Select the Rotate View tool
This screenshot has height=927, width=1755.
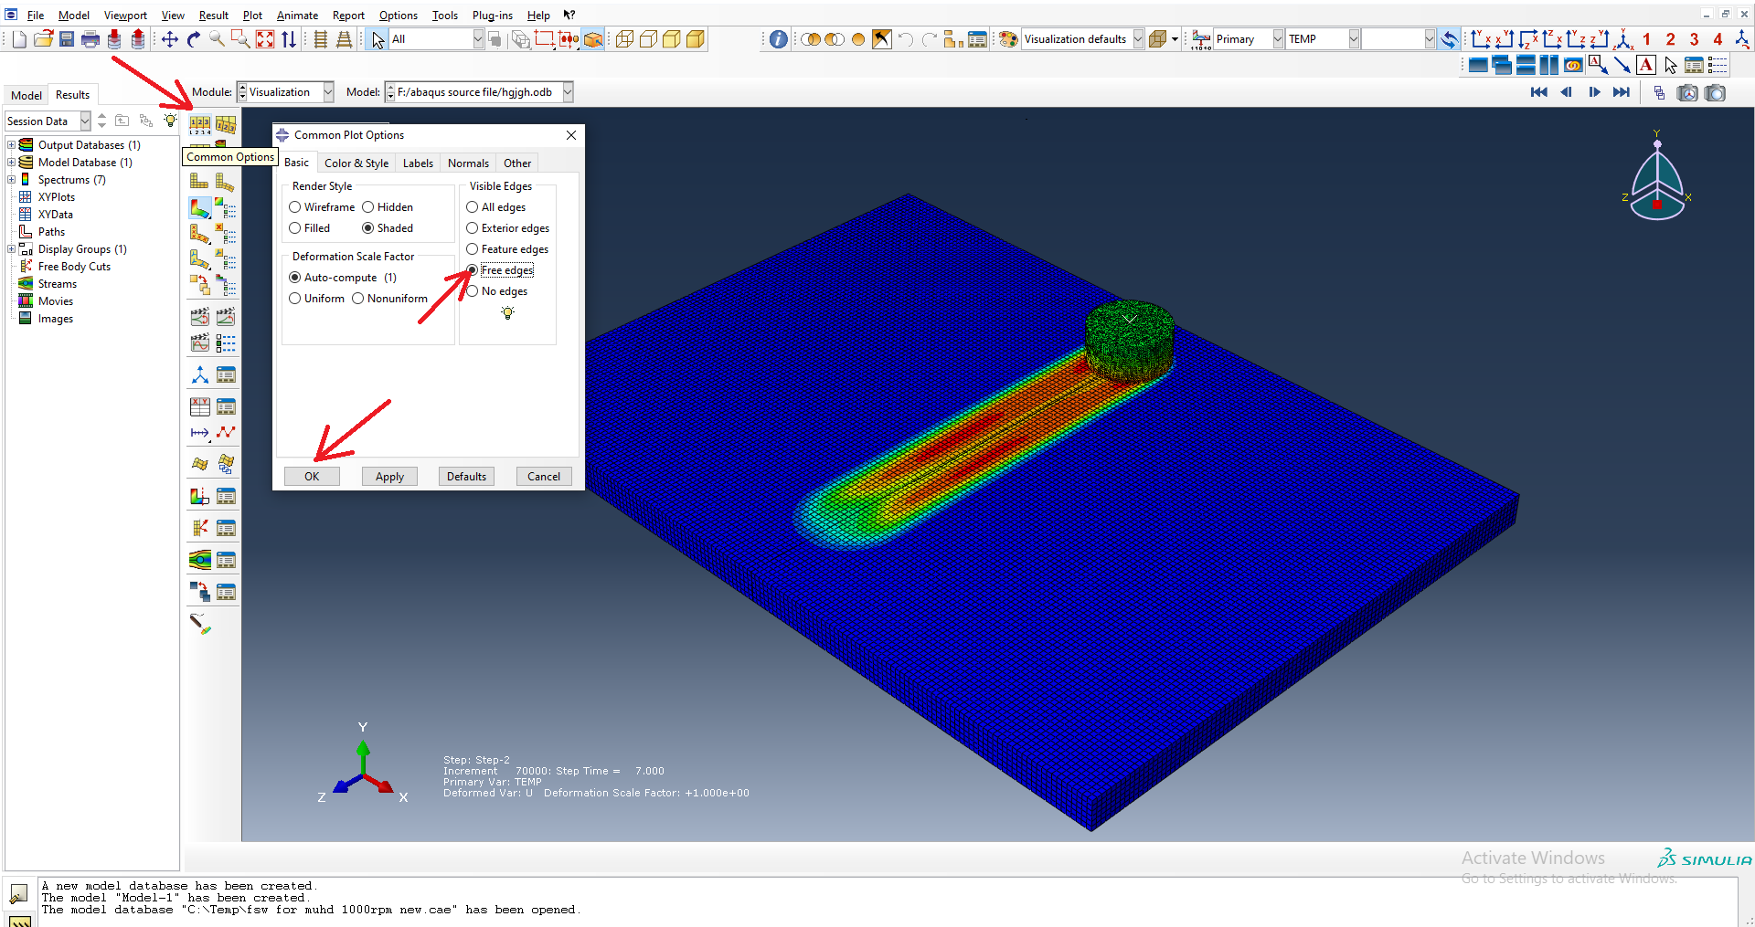(x=193, y=39)
